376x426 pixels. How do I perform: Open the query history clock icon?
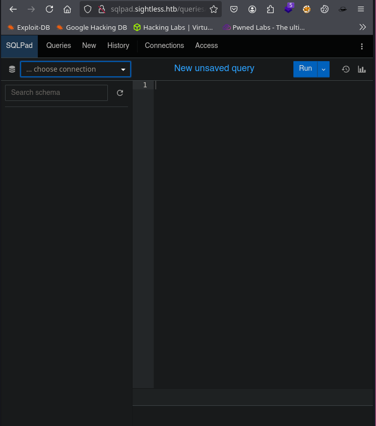pos(346,69)
